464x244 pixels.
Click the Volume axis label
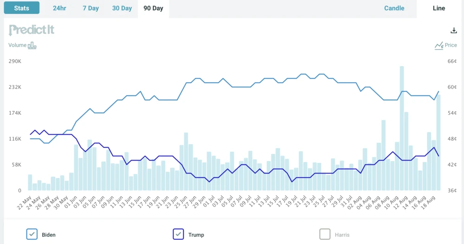(x=18, y=45)
